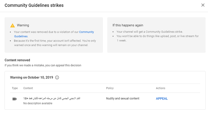
Task: Click the yellow warning triangle icon
Action: (12, 25)
